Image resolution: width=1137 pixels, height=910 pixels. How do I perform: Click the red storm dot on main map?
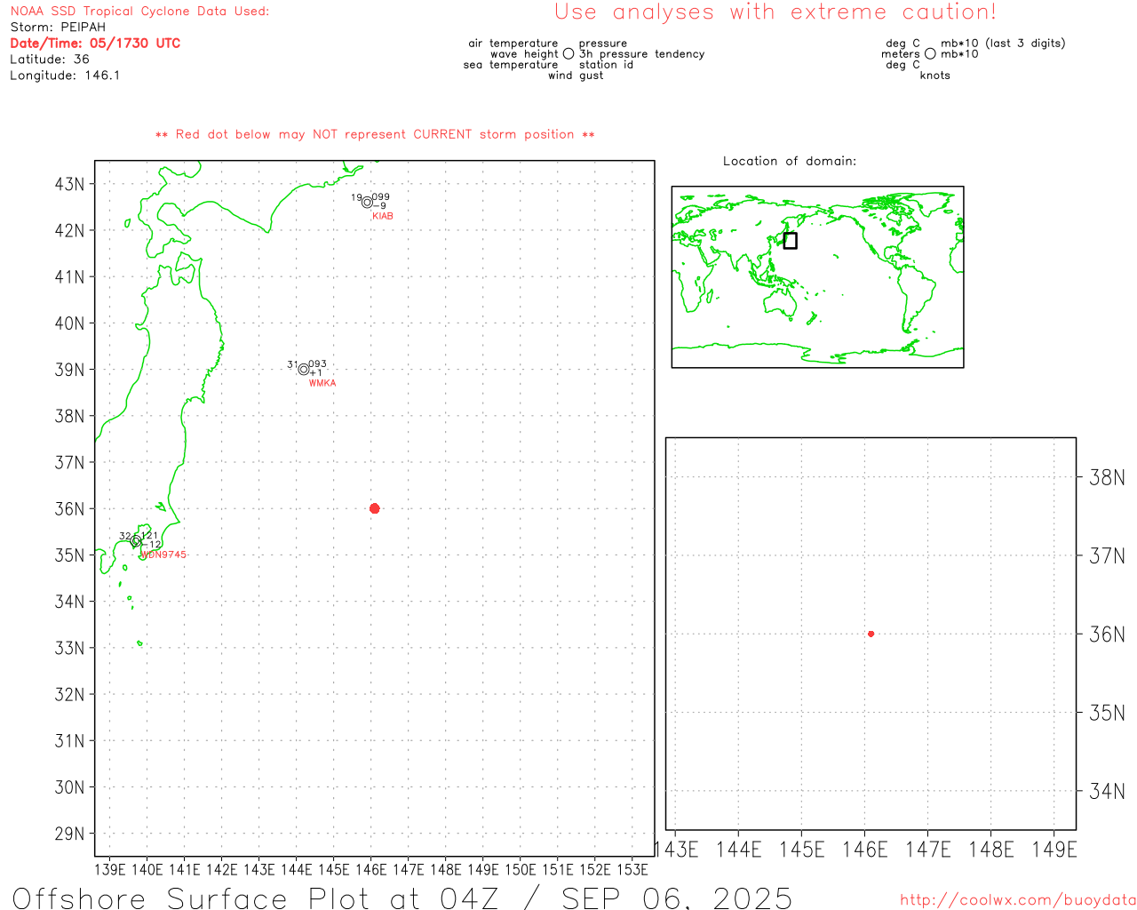[x=374, y=508]
